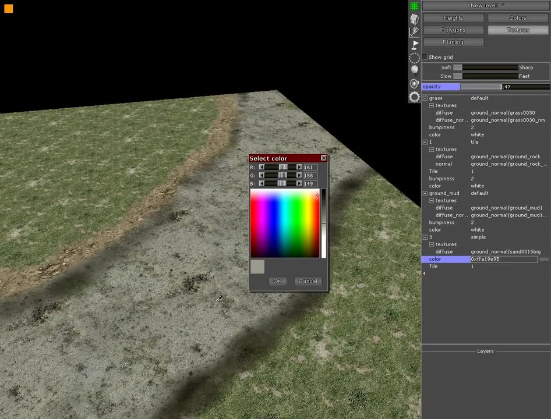Adjust the Slow/Fast speed control
Image resolution: width=551 pixels, height=419 pixels.
[458, 76]
